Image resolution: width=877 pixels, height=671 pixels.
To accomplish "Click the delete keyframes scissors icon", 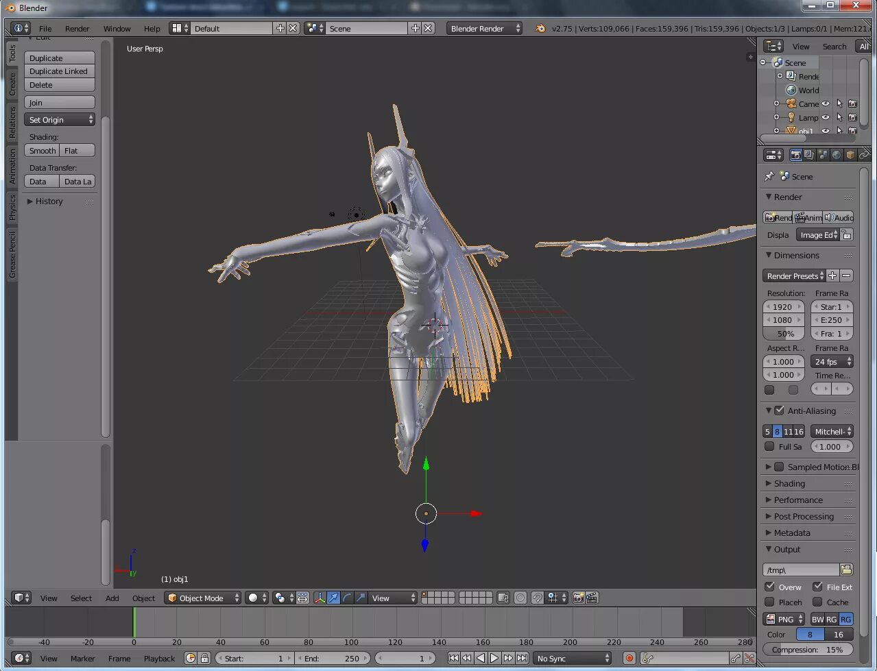I will point(749,658).
